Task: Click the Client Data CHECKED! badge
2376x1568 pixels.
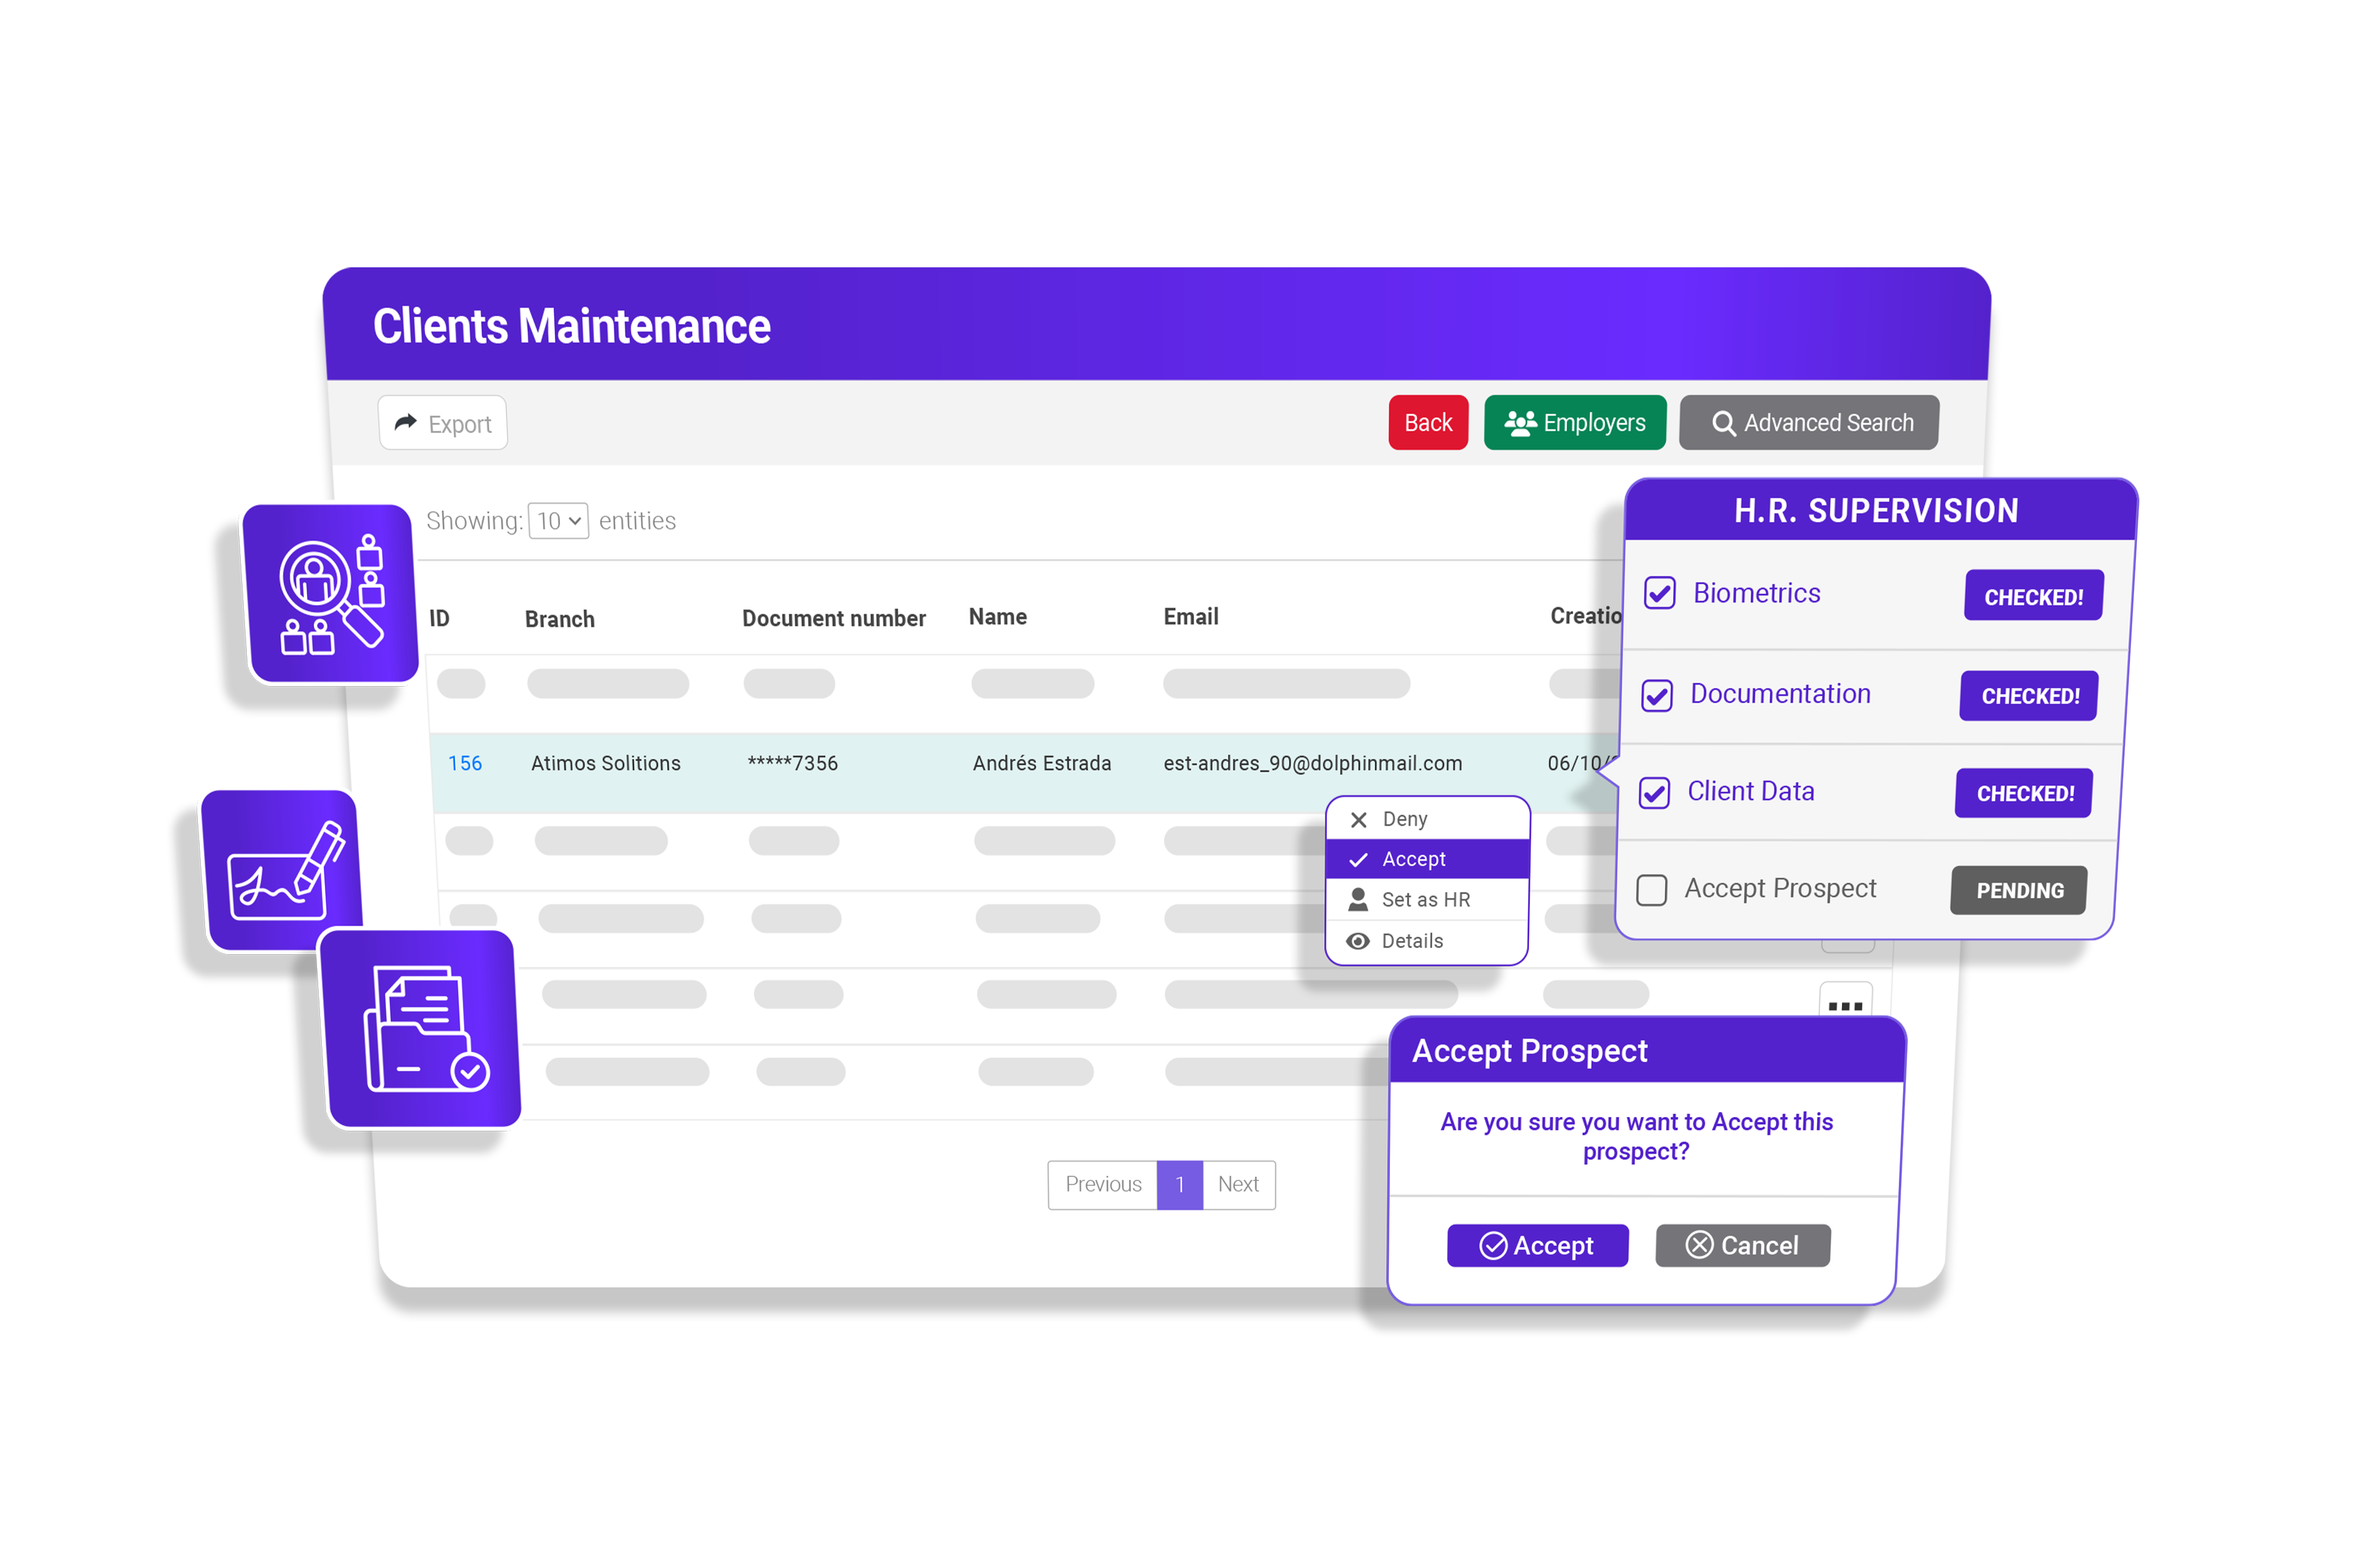Action: [2024, 794]
